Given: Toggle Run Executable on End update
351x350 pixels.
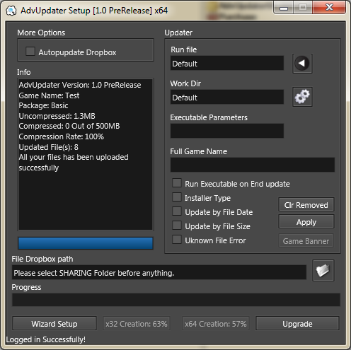Looking at the screenshot, I should 177,183.
